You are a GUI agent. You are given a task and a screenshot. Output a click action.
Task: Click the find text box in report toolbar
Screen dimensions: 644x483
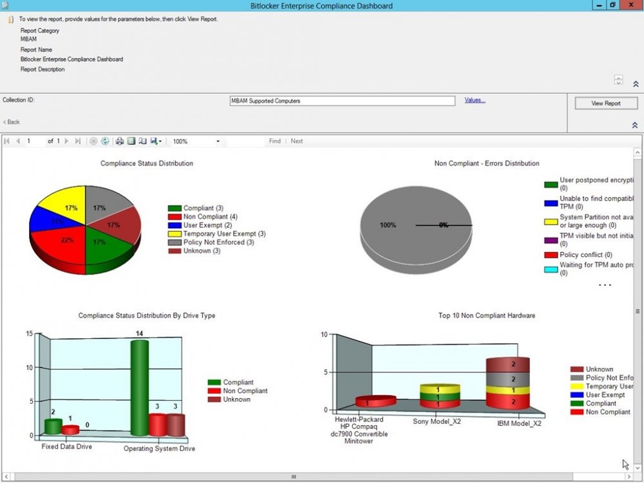coord(245,141)
